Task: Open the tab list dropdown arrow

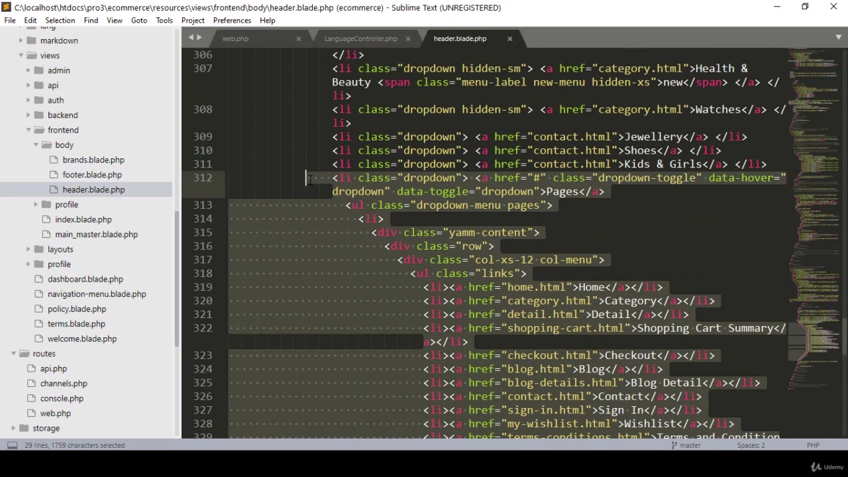Action: pyautogui.click(x=838, y=38)
